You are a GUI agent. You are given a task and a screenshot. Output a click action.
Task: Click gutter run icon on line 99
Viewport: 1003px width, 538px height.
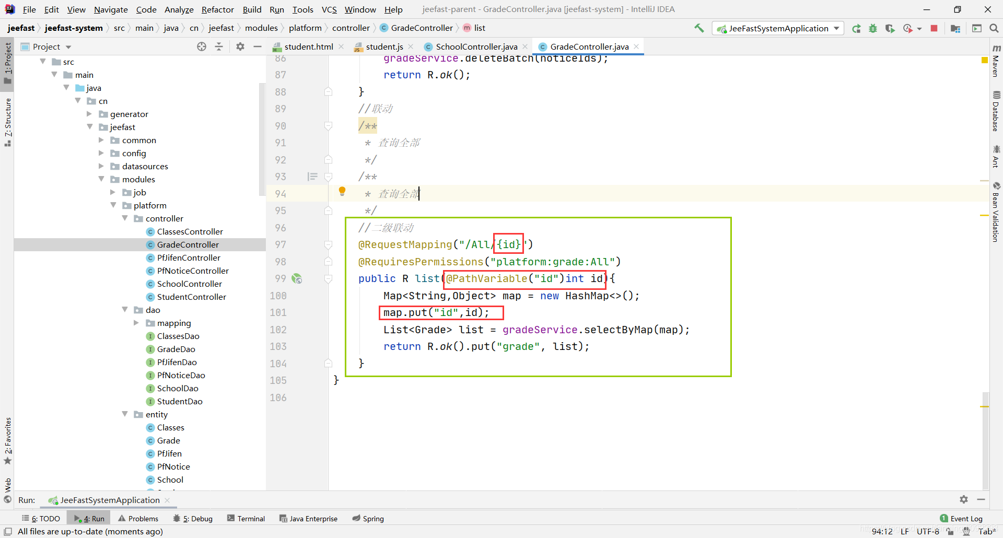[x=297, y=278]
